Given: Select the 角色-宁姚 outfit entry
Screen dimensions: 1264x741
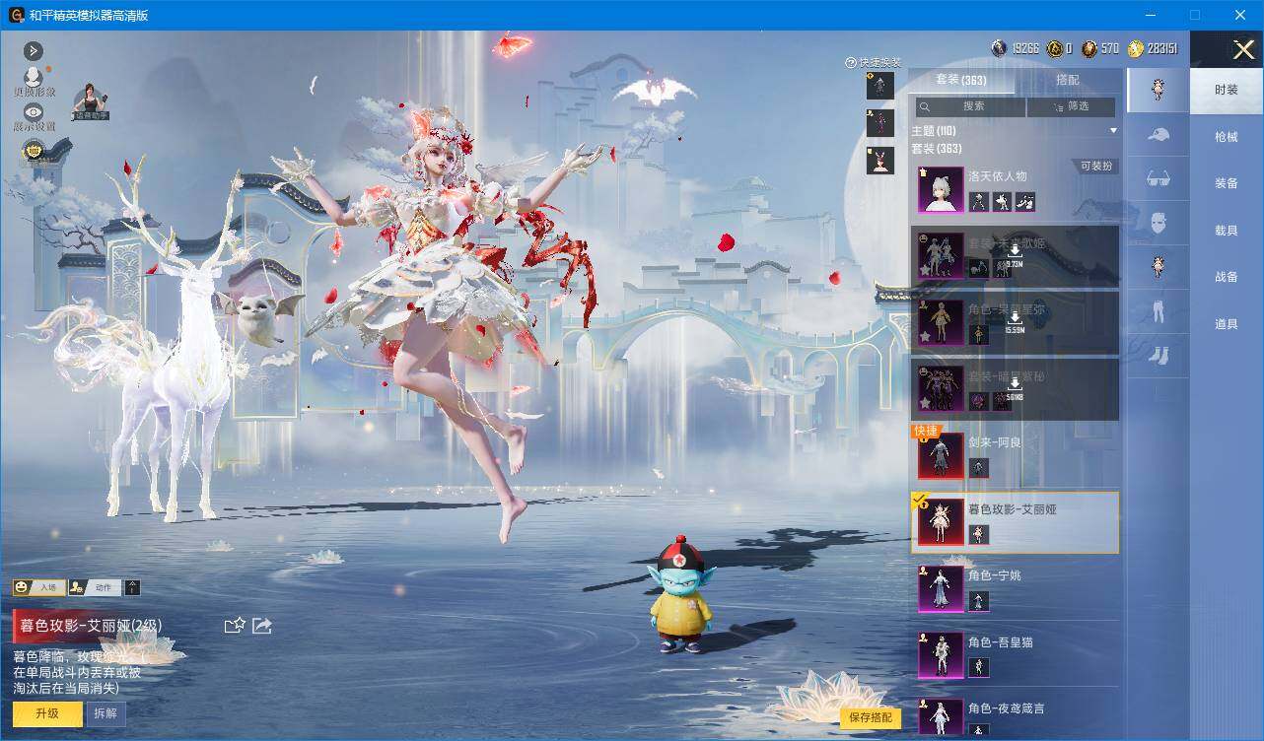Looking at the screenshot, I should click(1016, 588).
